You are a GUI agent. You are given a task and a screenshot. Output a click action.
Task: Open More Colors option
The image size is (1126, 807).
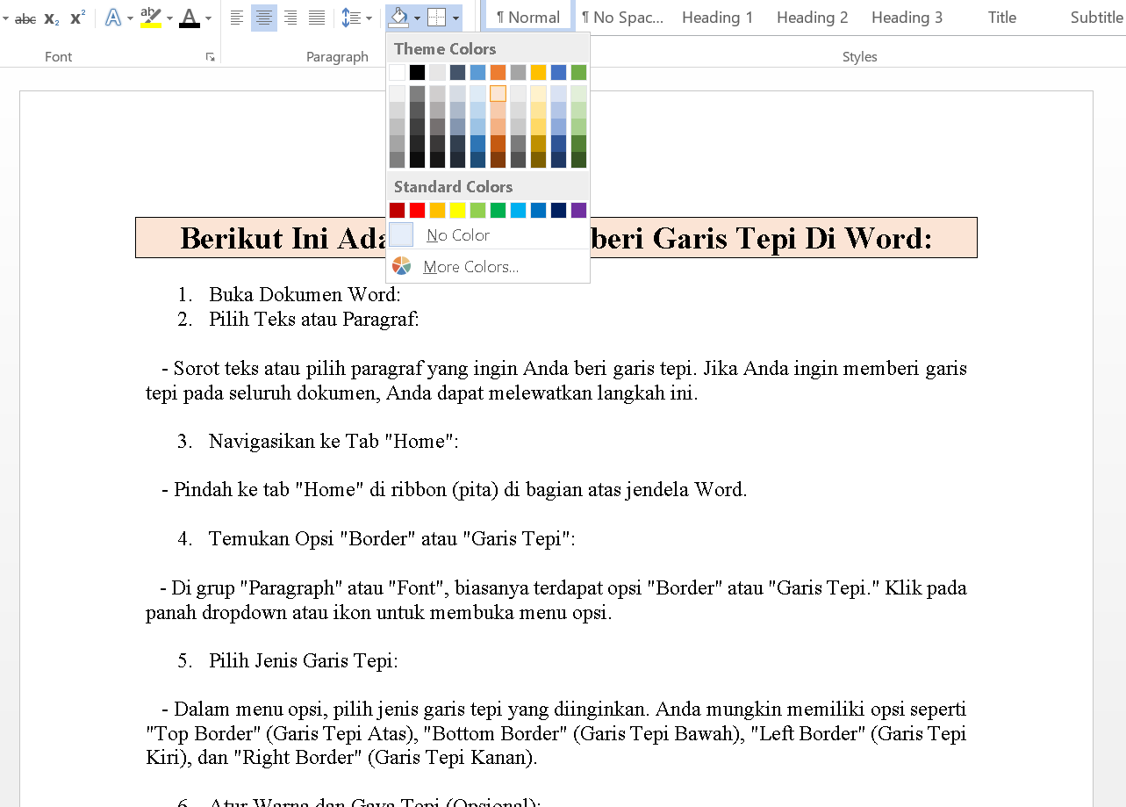(x=470, y=267)
